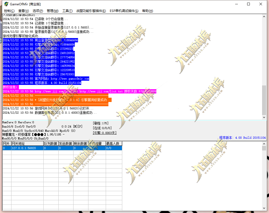Click the 发送数据 column header
The image size is (269, 213).
coord(66,144)
